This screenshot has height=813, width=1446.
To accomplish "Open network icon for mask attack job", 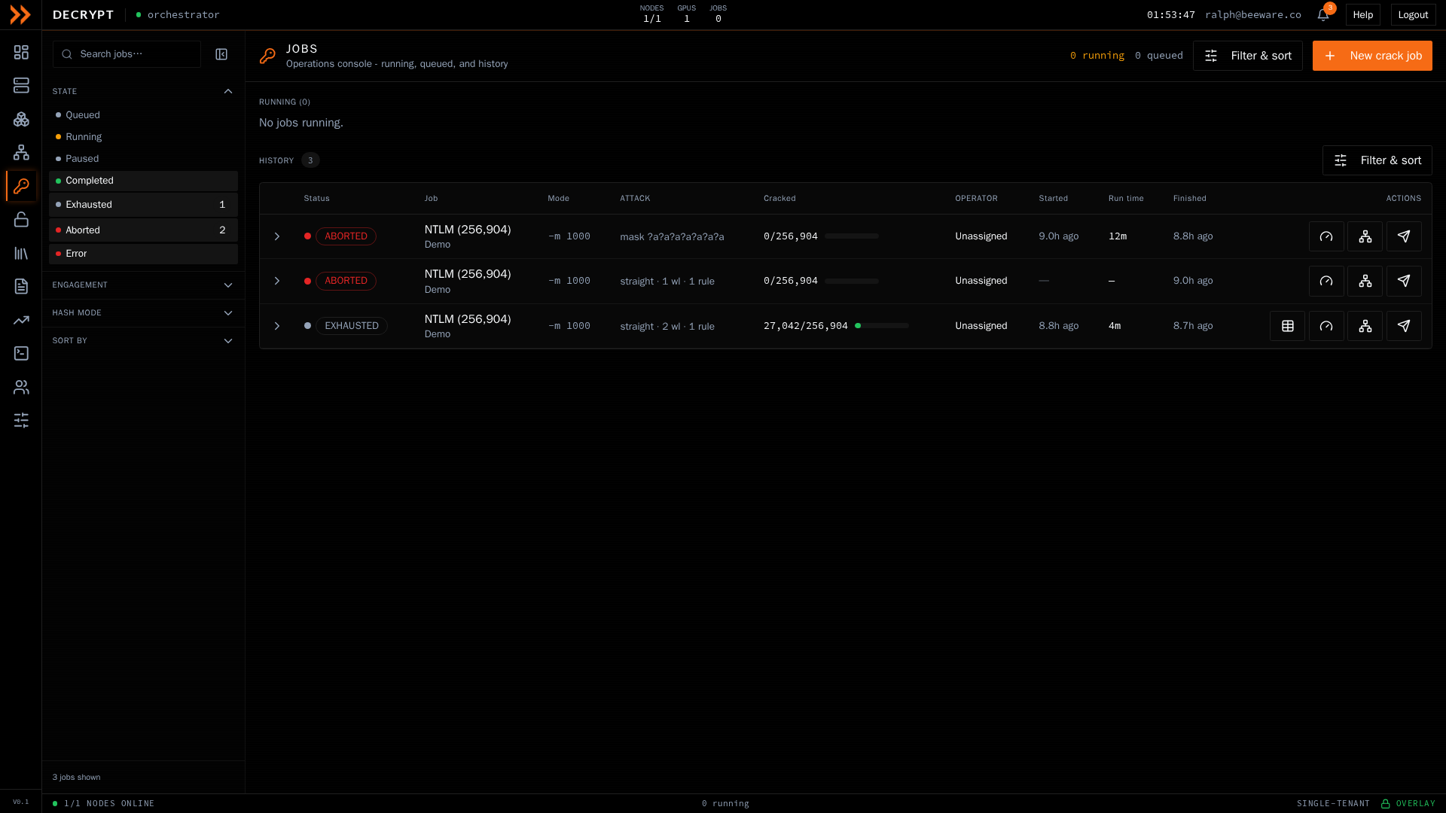I will click(x=1365, y=236).
